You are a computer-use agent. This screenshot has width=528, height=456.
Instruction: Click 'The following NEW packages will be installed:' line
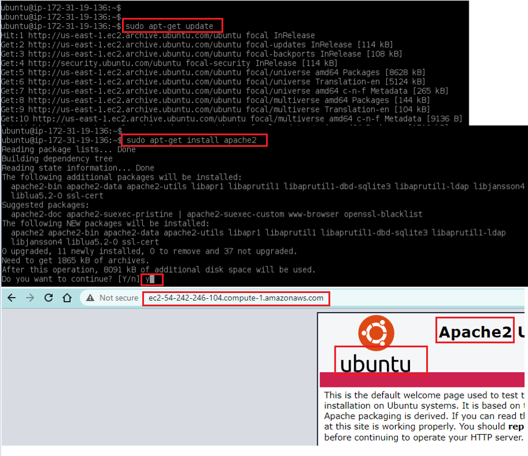pos(105,223)
